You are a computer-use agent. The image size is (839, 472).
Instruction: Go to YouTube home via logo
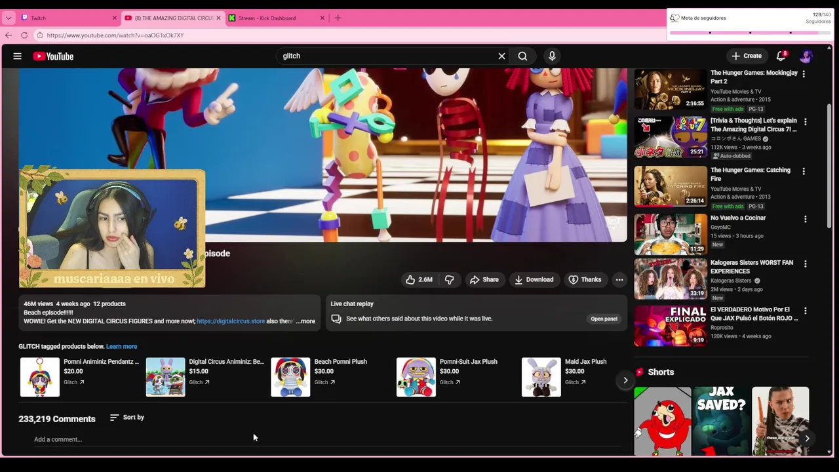tap(53, 56)
